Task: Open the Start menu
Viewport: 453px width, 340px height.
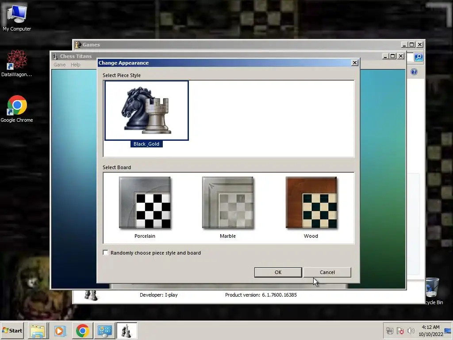Action: point(12,330)
